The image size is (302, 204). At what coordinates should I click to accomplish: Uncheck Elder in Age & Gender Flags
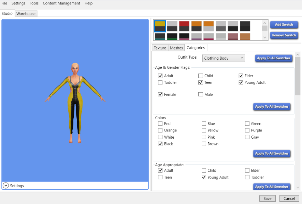point(241,76)
